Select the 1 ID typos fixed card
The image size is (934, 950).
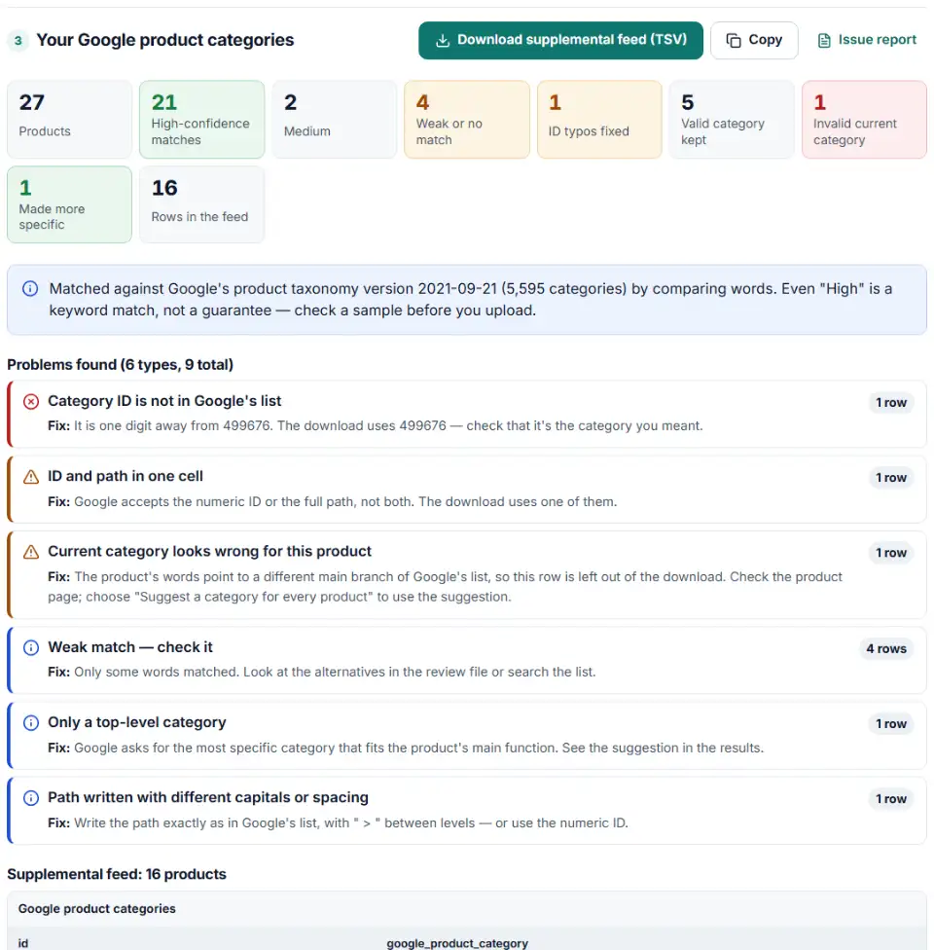(599, 120)
